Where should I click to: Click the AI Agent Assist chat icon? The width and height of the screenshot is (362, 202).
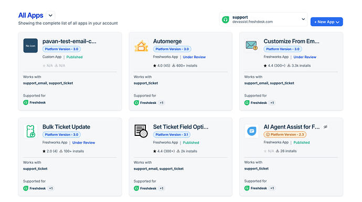(252, 131)
